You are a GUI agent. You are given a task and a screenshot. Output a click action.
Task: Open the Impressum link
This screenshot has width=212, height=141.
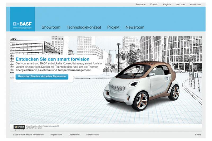[x=56, y=135]
